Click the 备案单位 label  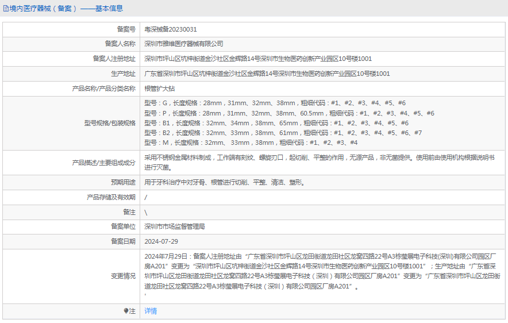point(123,226)
